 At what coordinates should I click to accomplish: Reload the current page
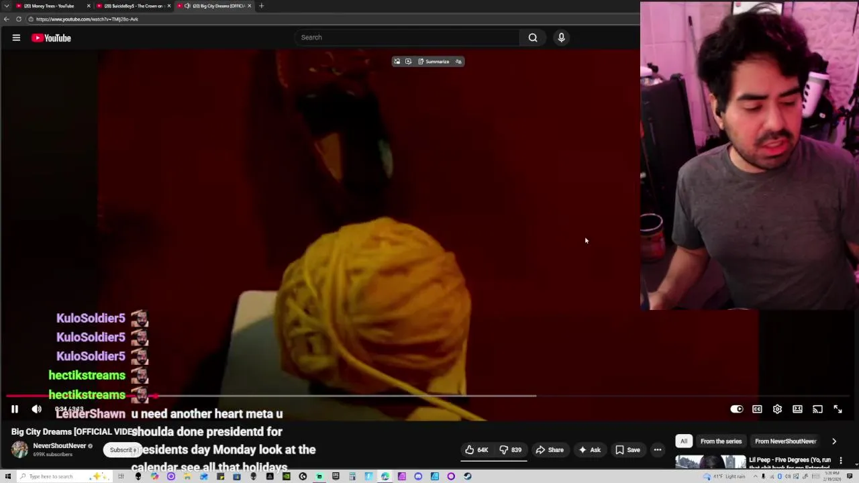[19, 19]
